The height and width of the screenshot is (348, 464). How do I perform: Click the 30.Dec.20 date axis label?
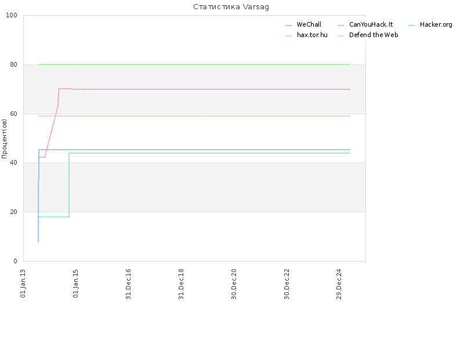(x=234, y=284)
